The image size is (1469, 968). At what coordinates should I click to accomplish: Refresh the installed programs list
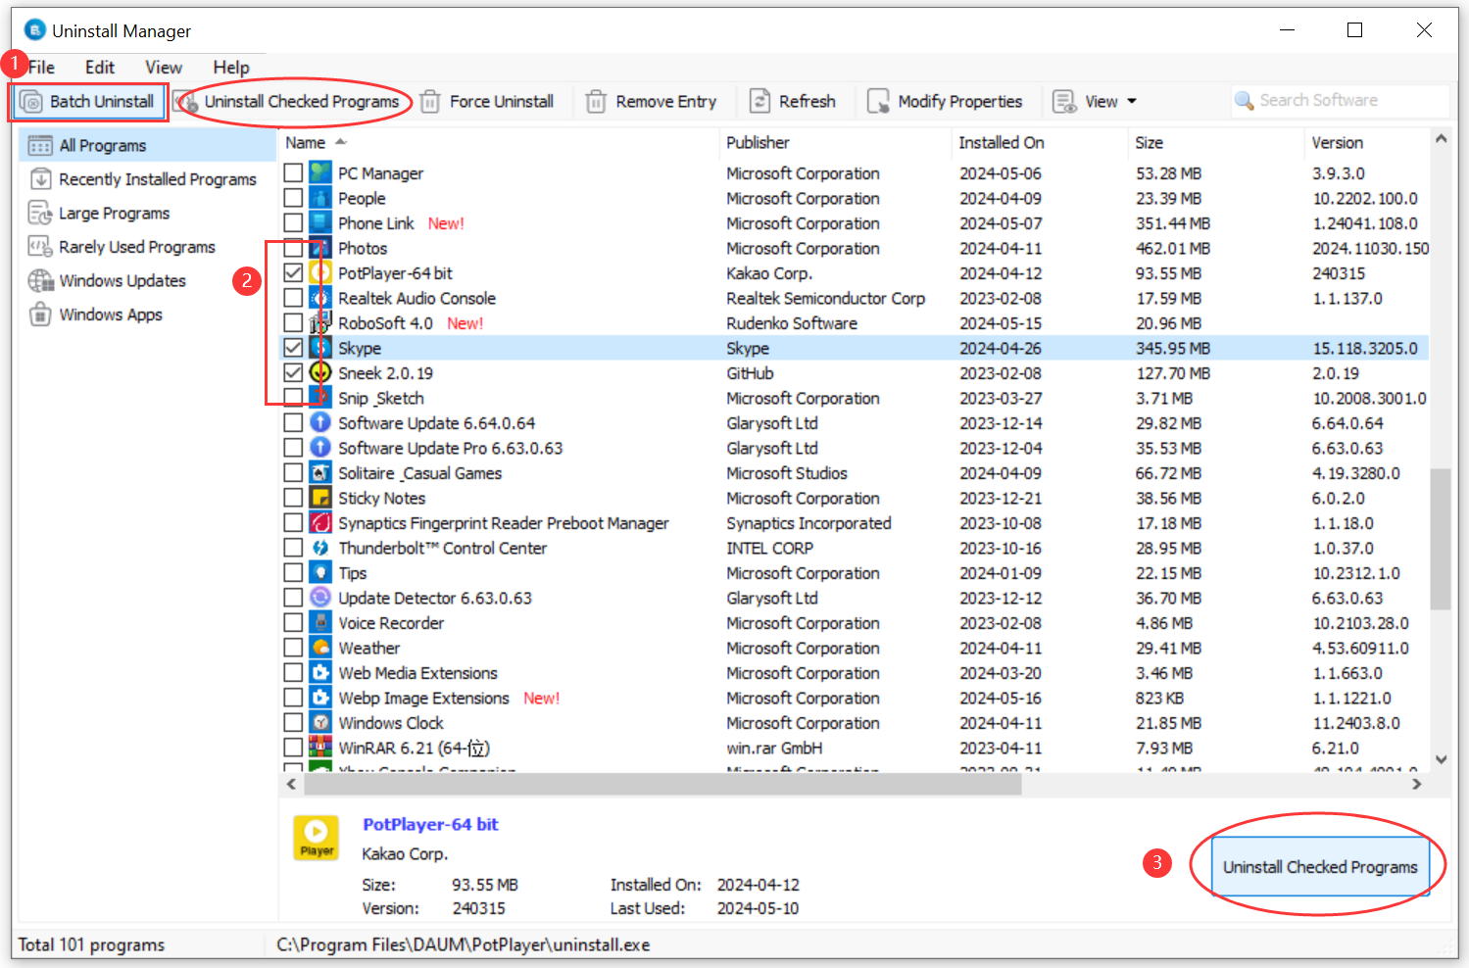(794, 101)
